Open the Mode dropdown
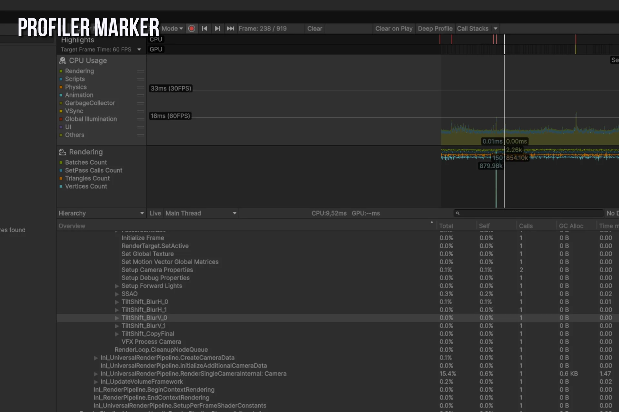Image resolution: width=619 pixels, height=412 pixels. tap(172, 29)
